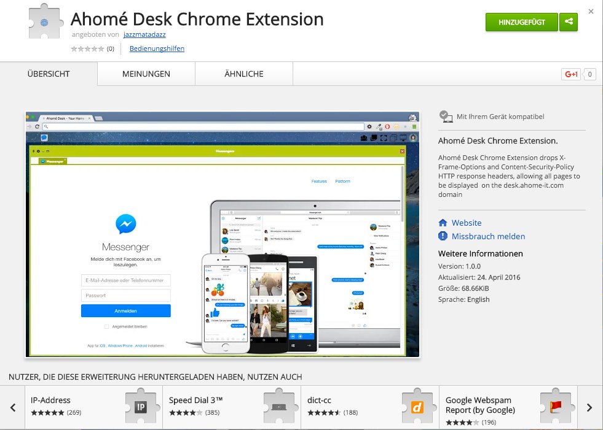Click the device compatibility icon
Screen dimensions: 603x430
click(446, 117)
